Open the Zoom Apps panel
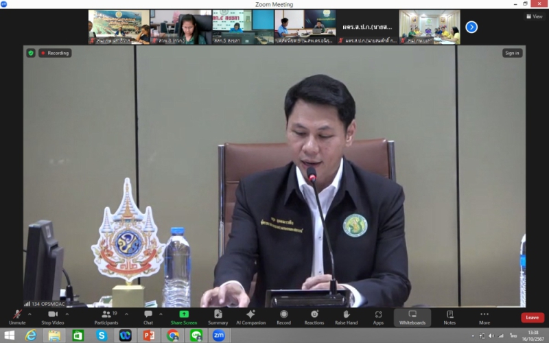This screenshot has height=343, width=549. click(x=378, y=315)
